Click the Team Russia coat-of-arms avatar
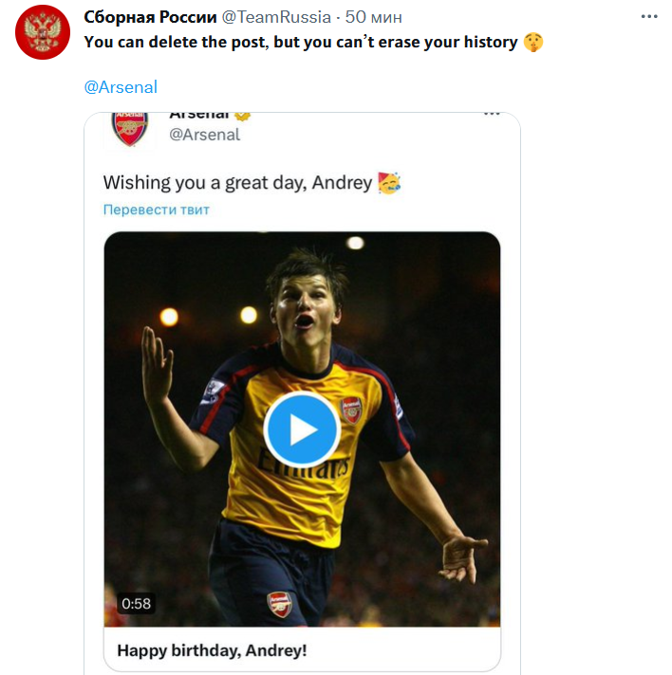This screenshot has width=672, height=675. point(42,31)
